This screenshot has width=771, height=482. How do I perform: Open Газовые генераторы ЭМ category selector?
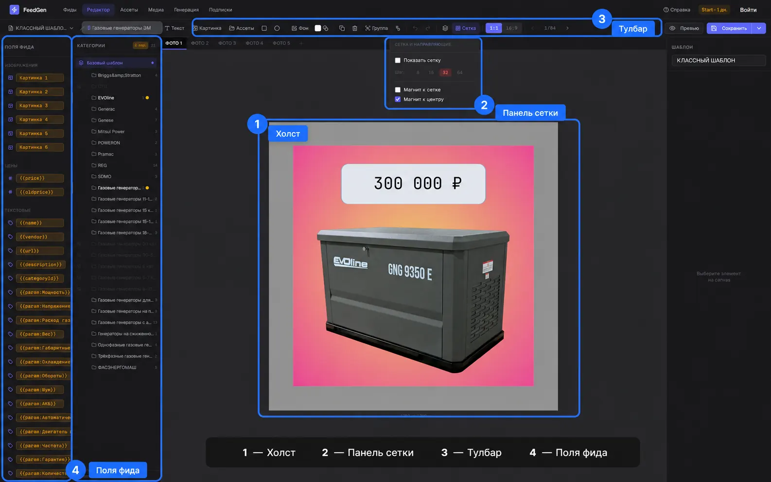click(122, 28)
